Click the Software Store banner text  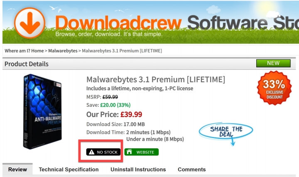click(x=243, y=22)
